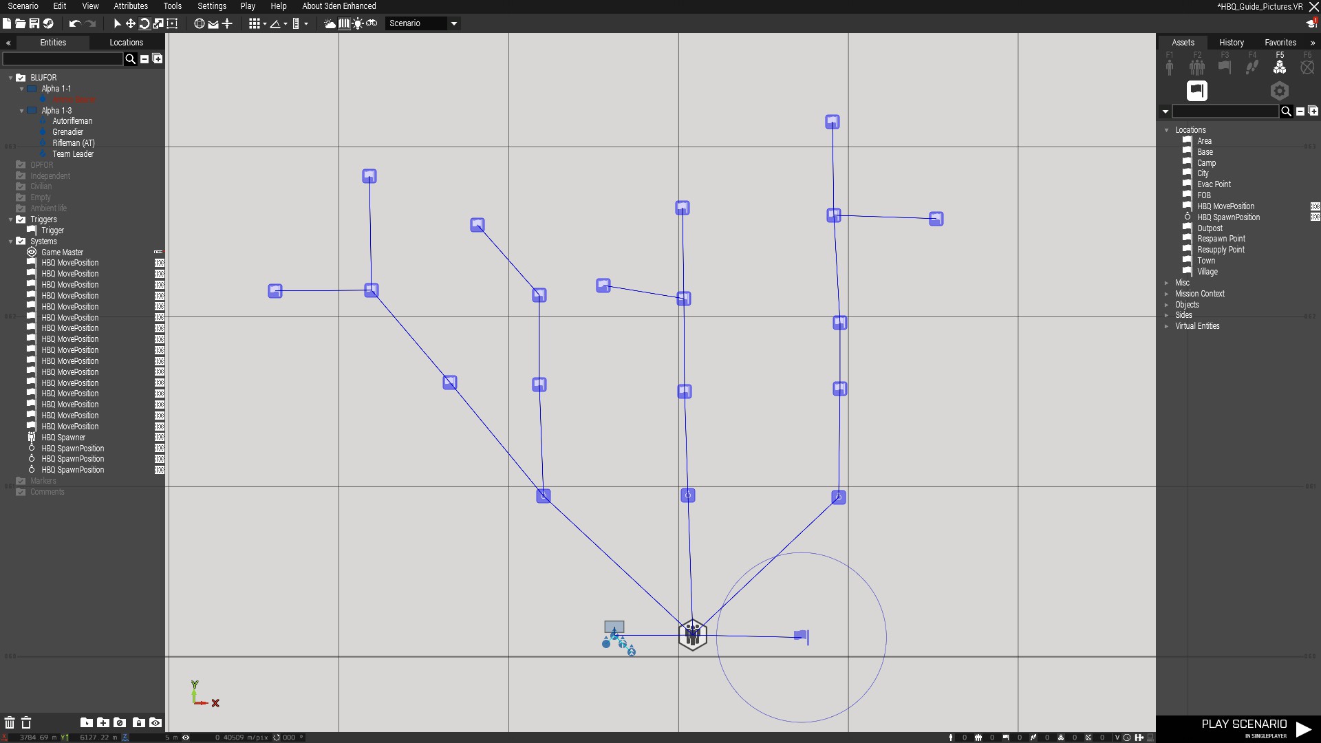
Task: Collapse all entities with minus icon
Action: tap(144, 59)
